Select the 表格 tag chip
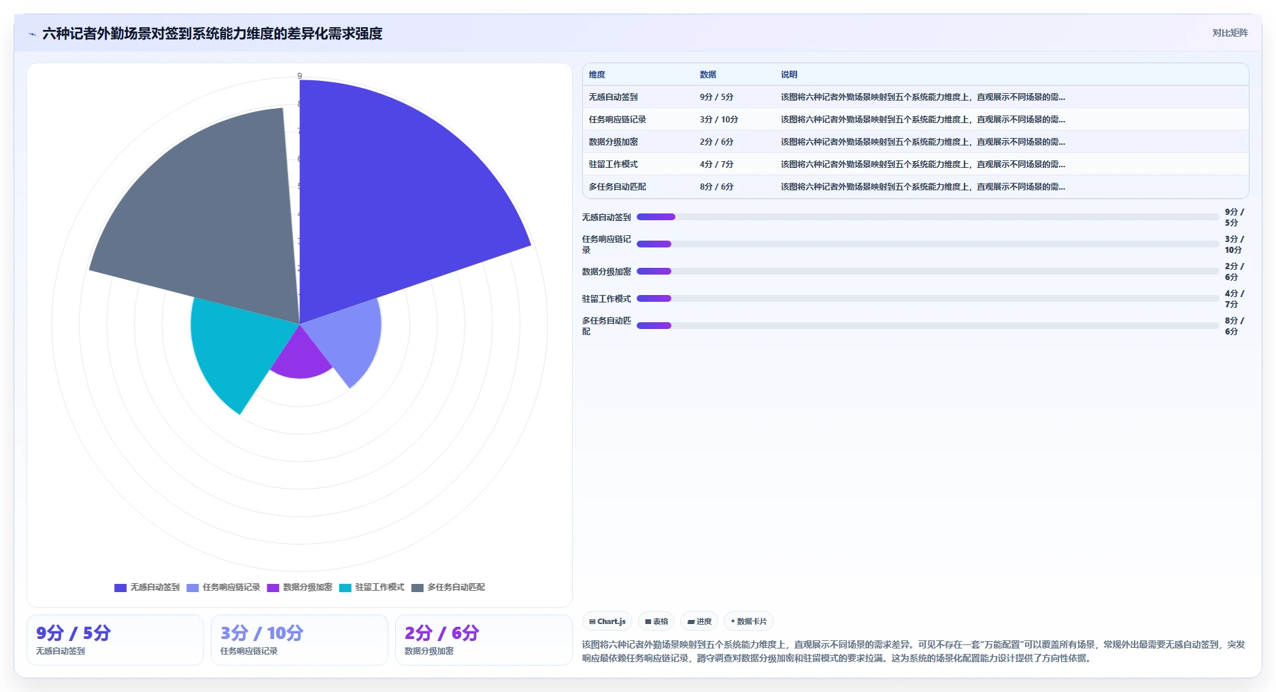Viewport: 1276px width, 692px height. point(656,621)
